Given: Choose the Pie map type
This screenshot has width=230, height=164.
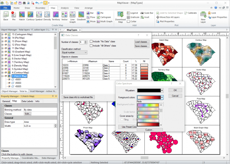Looking at the screenshot, I should [x=100, y=13].
